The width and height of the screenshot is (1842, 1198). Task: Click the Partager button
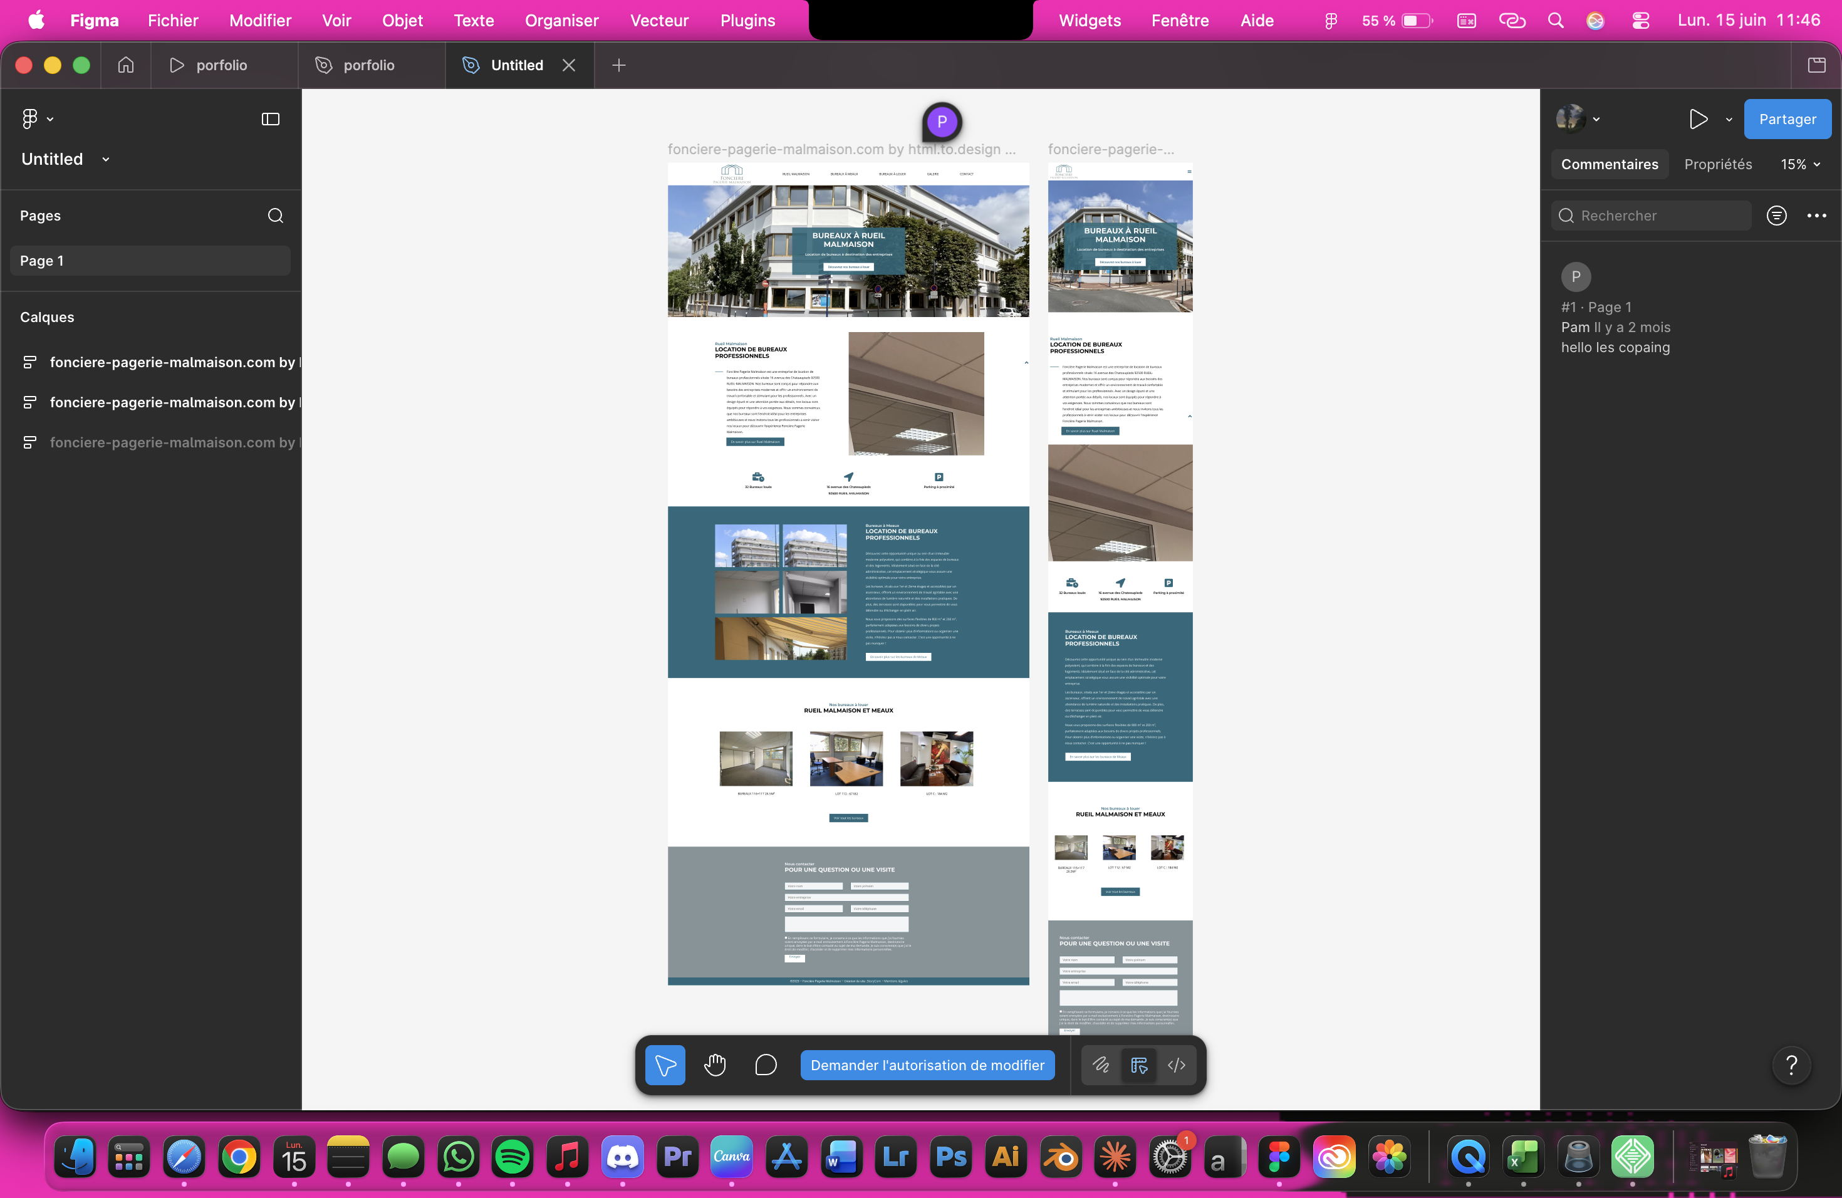(x=1787, y=119)
